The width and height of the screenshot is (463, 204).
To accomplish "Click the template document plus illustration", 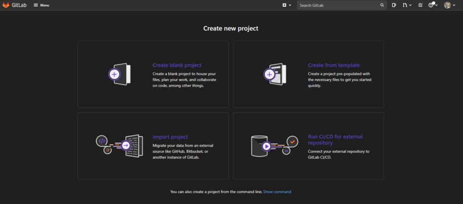I will click(274, 74).
